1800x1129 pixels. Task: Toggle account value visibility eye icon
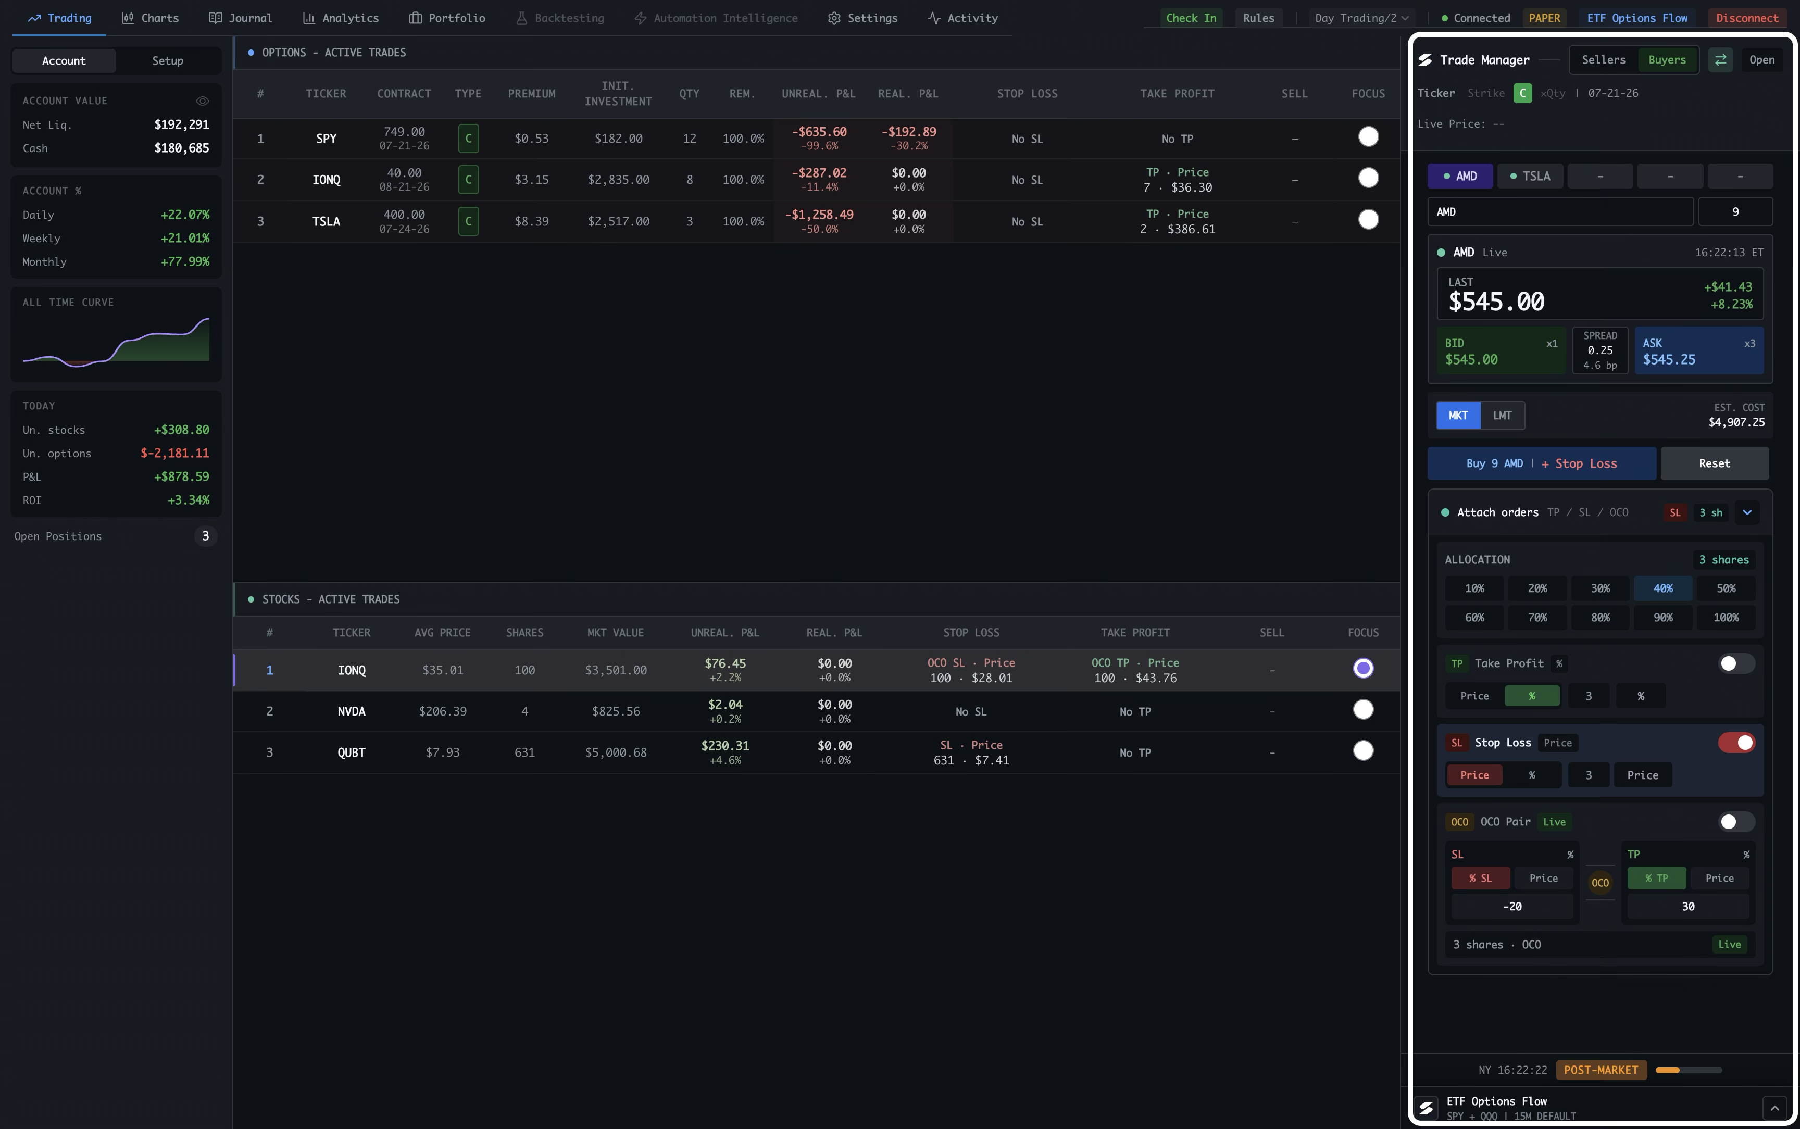(x=202, y=101)
